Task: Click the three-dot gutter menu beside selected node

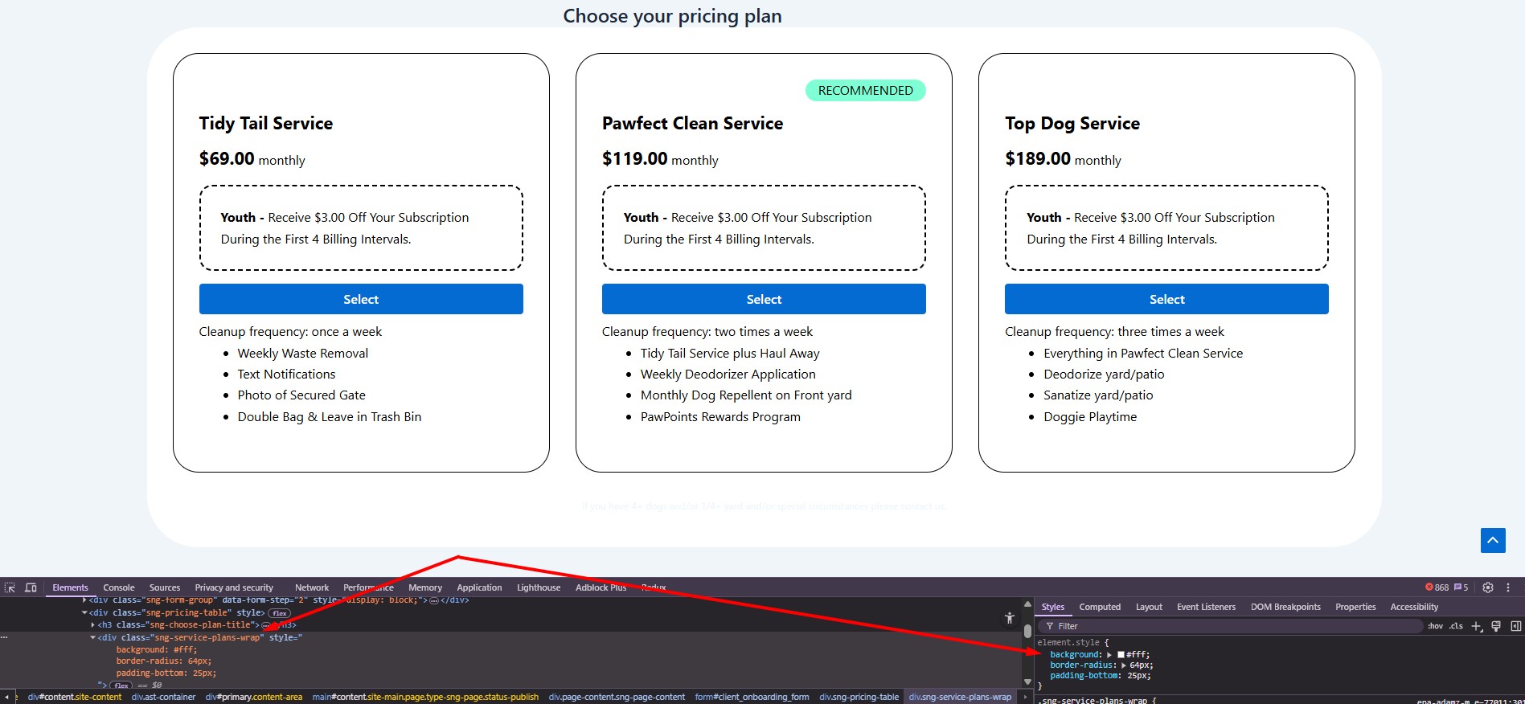Action: 4,637
